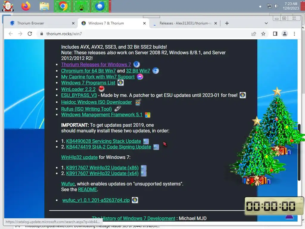
Task: Open the WinLoader 2.2.2 link
Action: (78, 89)
